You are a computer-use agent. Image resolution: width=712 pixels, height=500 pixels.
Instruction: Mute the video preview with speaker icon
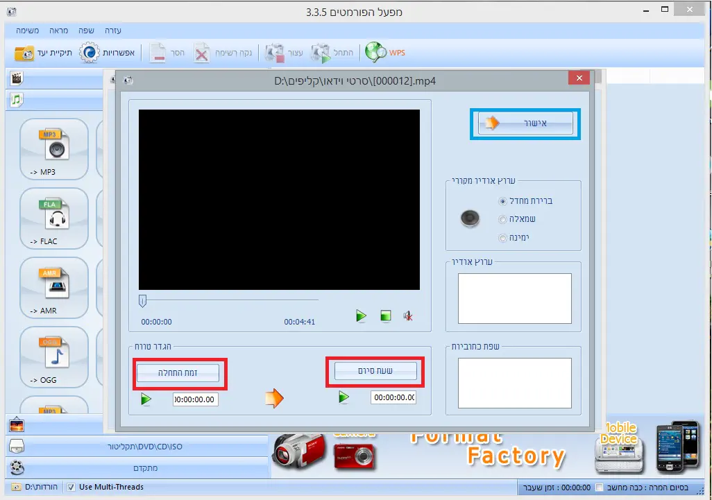[x=409, y=316]
